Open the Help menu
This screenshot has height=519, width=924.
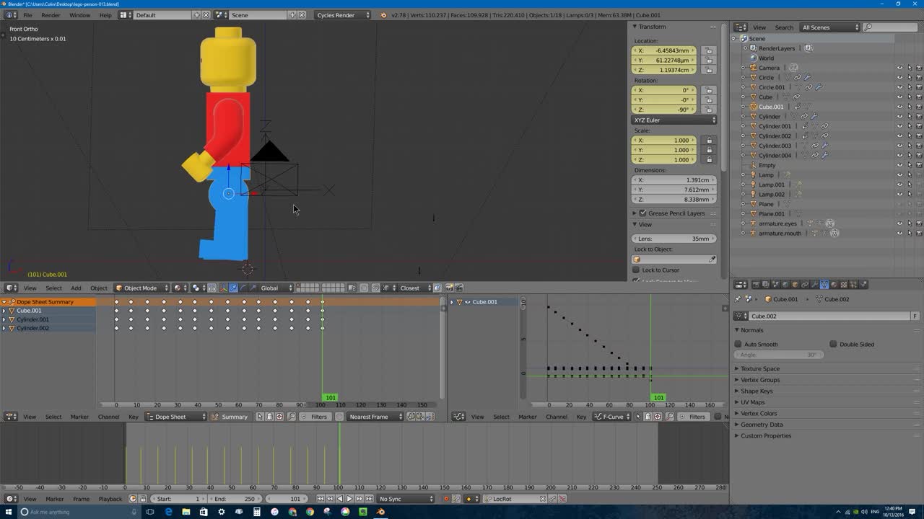[x=105, y=15]
